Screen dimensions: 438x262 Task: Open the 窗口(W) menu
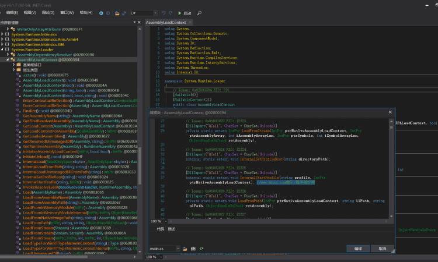point(67,13)
